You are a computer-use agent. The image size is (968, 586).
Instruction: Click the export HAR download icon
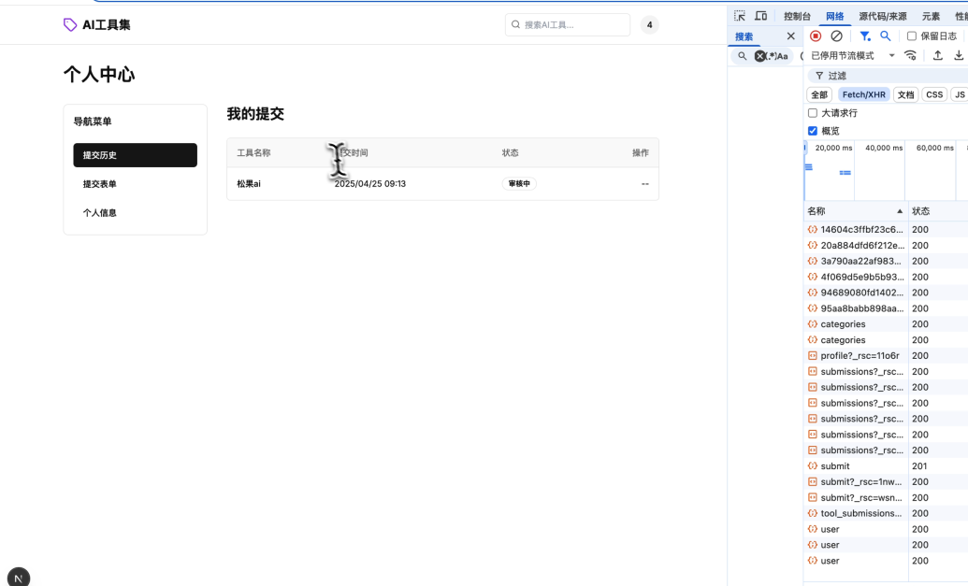click(x=959, y=56)
